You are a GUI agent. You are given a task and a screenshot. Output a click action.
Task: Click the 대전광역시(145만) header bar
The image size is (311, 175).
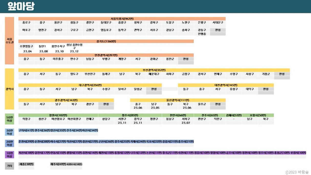click(x=226, y=85)
